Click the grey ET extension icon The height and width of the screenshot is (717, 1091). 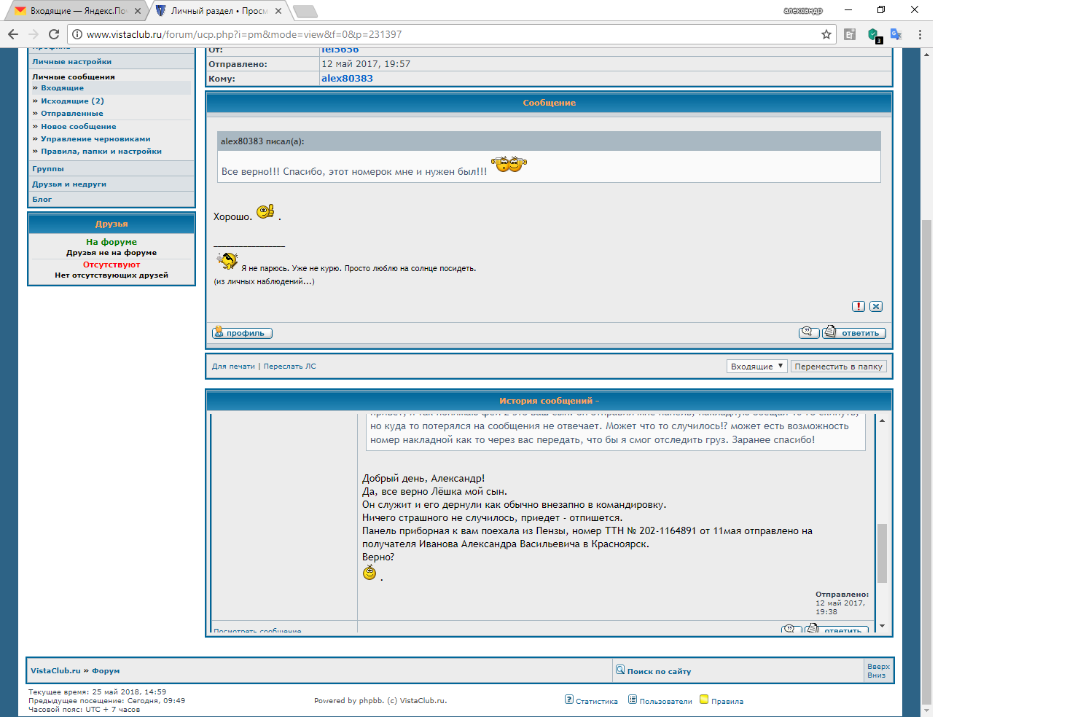tap(850, 34)
